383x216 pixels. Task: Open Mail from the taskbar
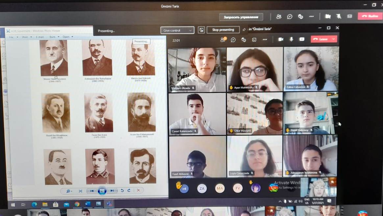point(66,204)
